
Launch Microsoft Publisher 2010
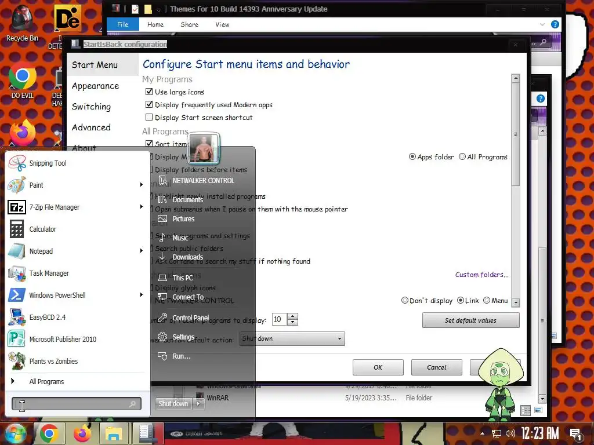tap(76, 339)
